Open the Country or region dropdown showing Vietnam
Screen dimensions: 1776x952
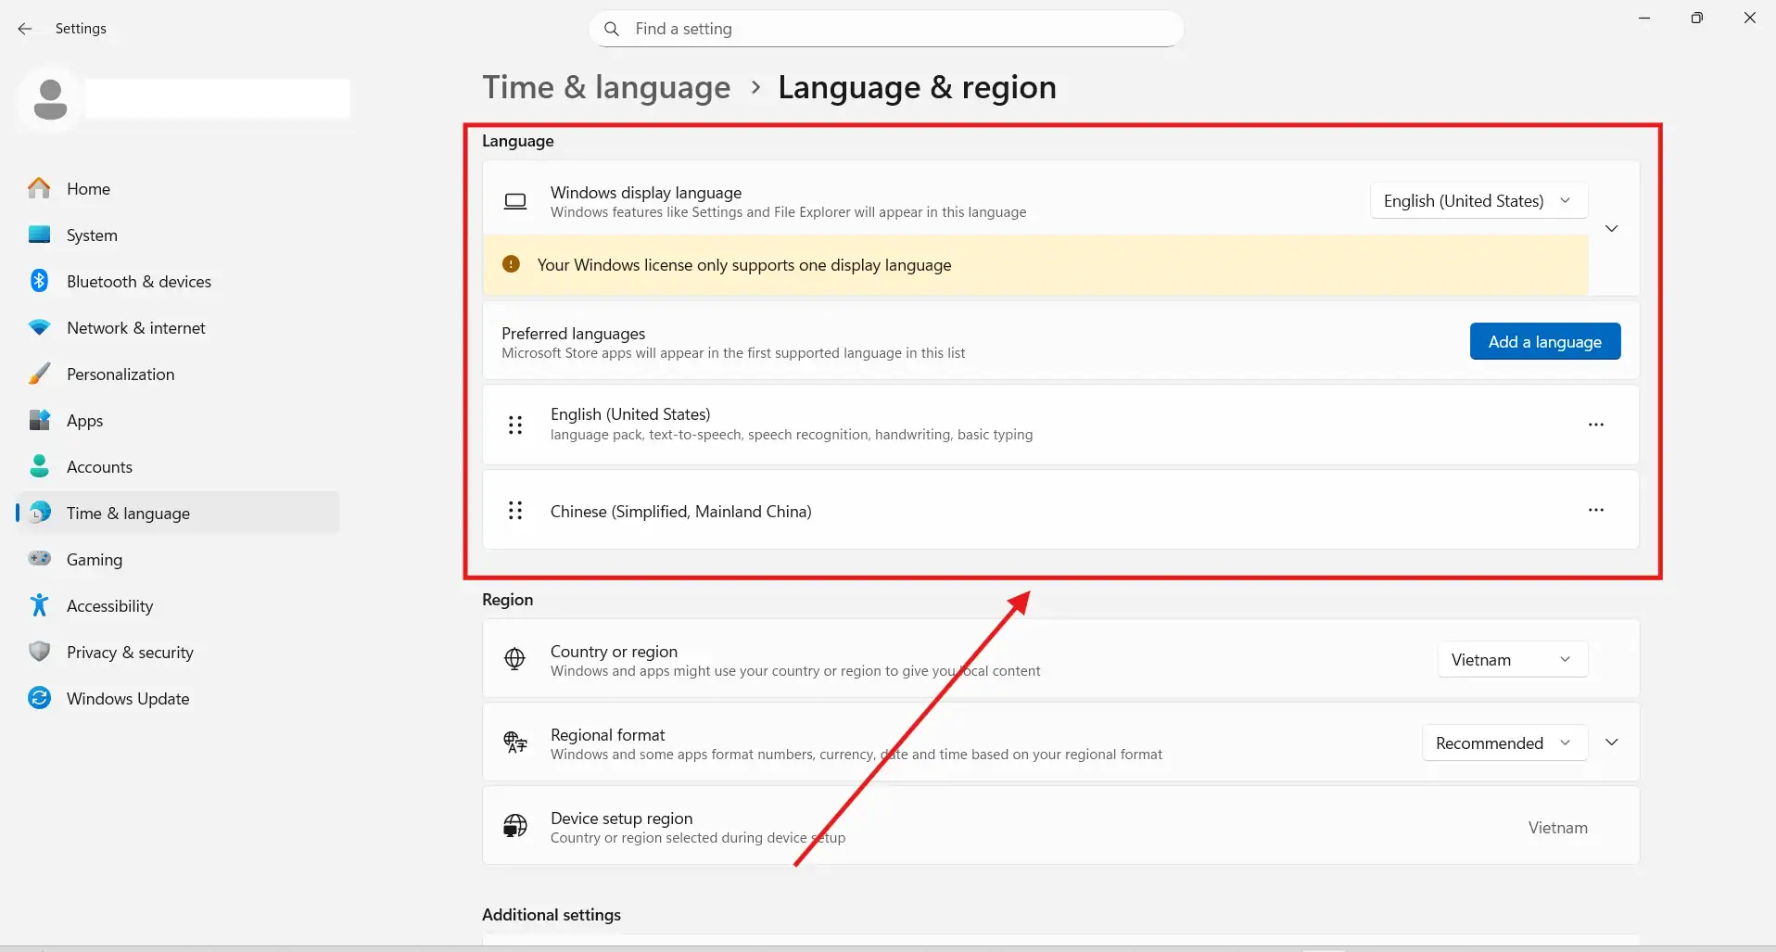pos(1511,660)
